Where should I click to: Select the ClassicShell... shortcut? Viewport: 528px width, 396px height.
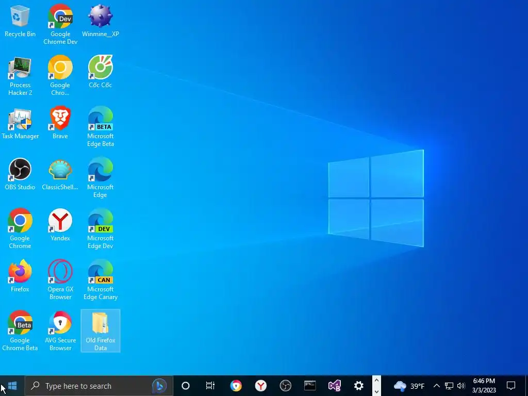click(x=60, y=174)
